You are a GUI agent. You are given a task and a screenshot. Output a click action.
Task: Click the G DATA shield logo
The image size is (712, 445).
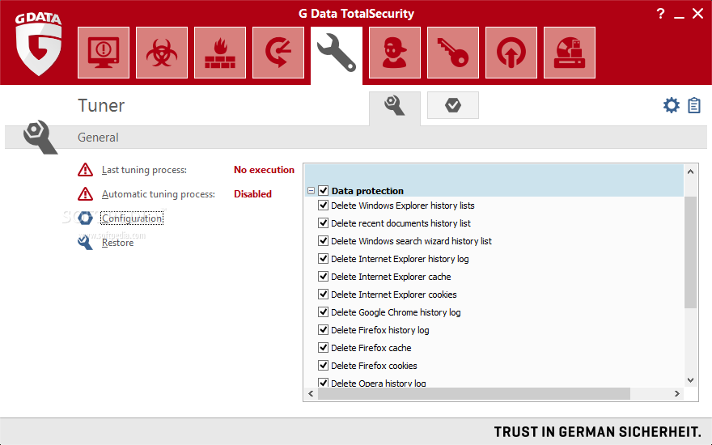click(x=39, y=44)
